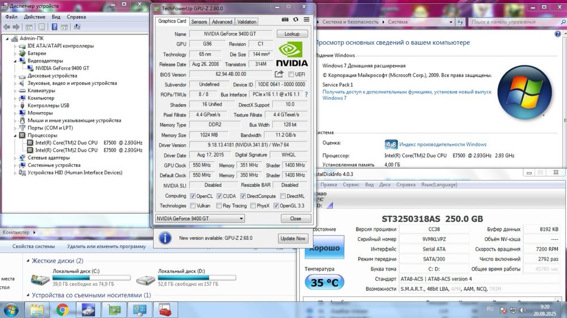Click Device Manager back arrow toolbar icon
The height and width of the screenshot is (318, 567).
tap(6, 27)
